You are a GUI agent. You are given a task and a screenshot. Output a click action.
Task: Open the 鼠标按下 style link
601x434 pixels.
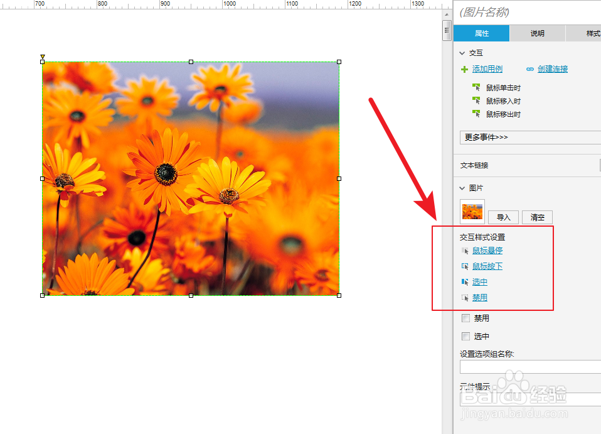(x=487, y=266)
